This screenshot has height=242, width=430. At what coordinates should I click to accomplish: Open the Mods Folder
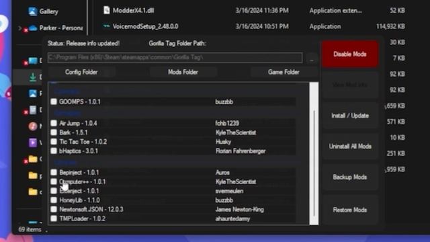click(183, 72)
